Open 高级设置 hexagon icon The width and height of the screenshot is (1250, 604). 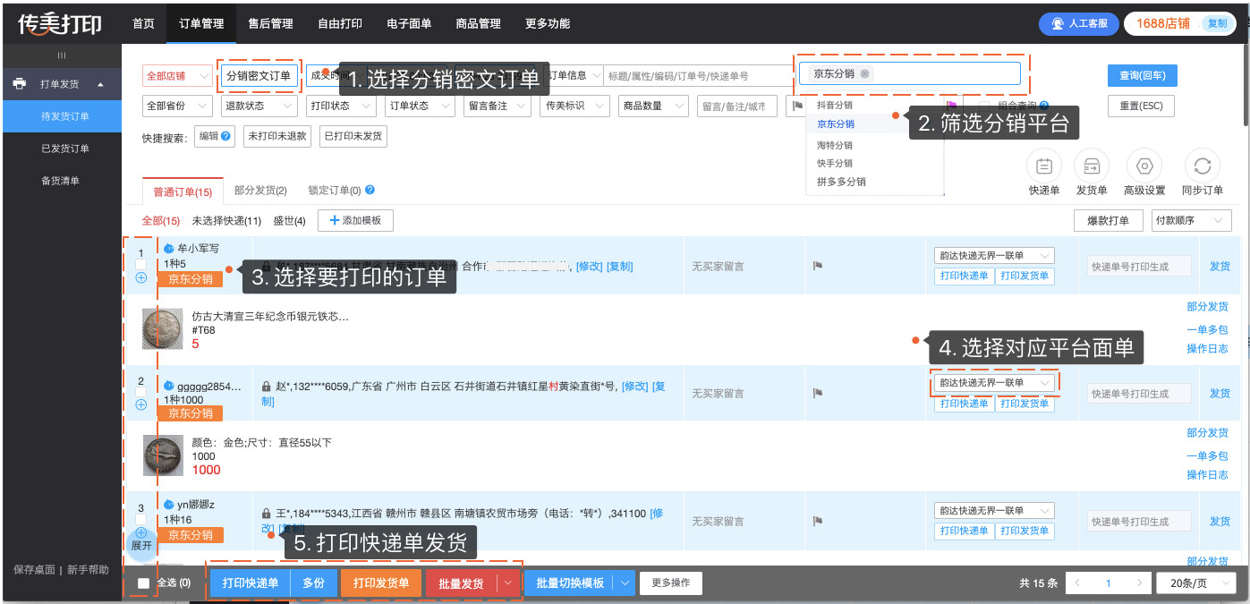(1144, 166)
